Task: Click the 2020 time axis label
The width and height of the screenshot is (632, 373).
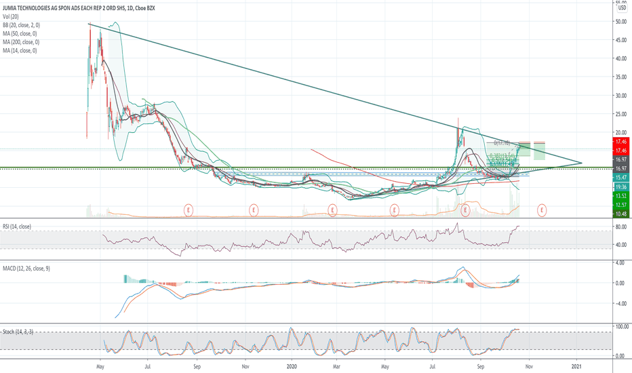Action: tap(292, 366)
